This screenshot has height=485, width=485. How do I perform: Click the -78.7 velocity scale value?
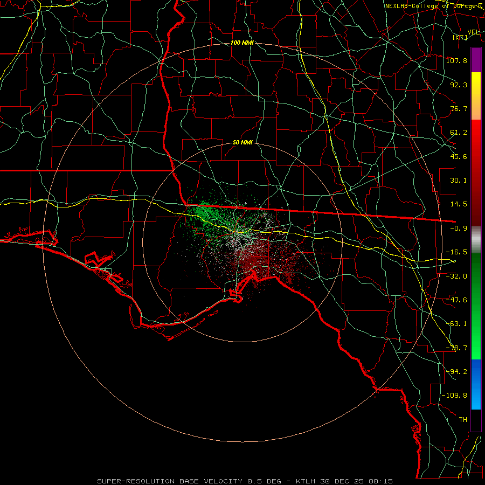tap(456, 348)
